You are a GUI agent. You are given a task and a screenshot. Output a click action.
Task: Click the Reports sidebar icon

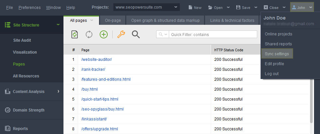tap(8, 128)
